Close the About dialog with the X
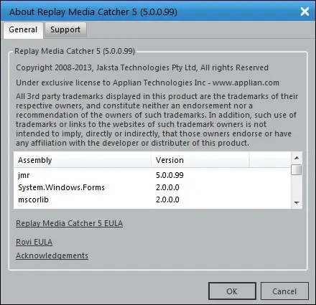Image resolution: width=316 pixels, height=305 pixels. (305, 11)
